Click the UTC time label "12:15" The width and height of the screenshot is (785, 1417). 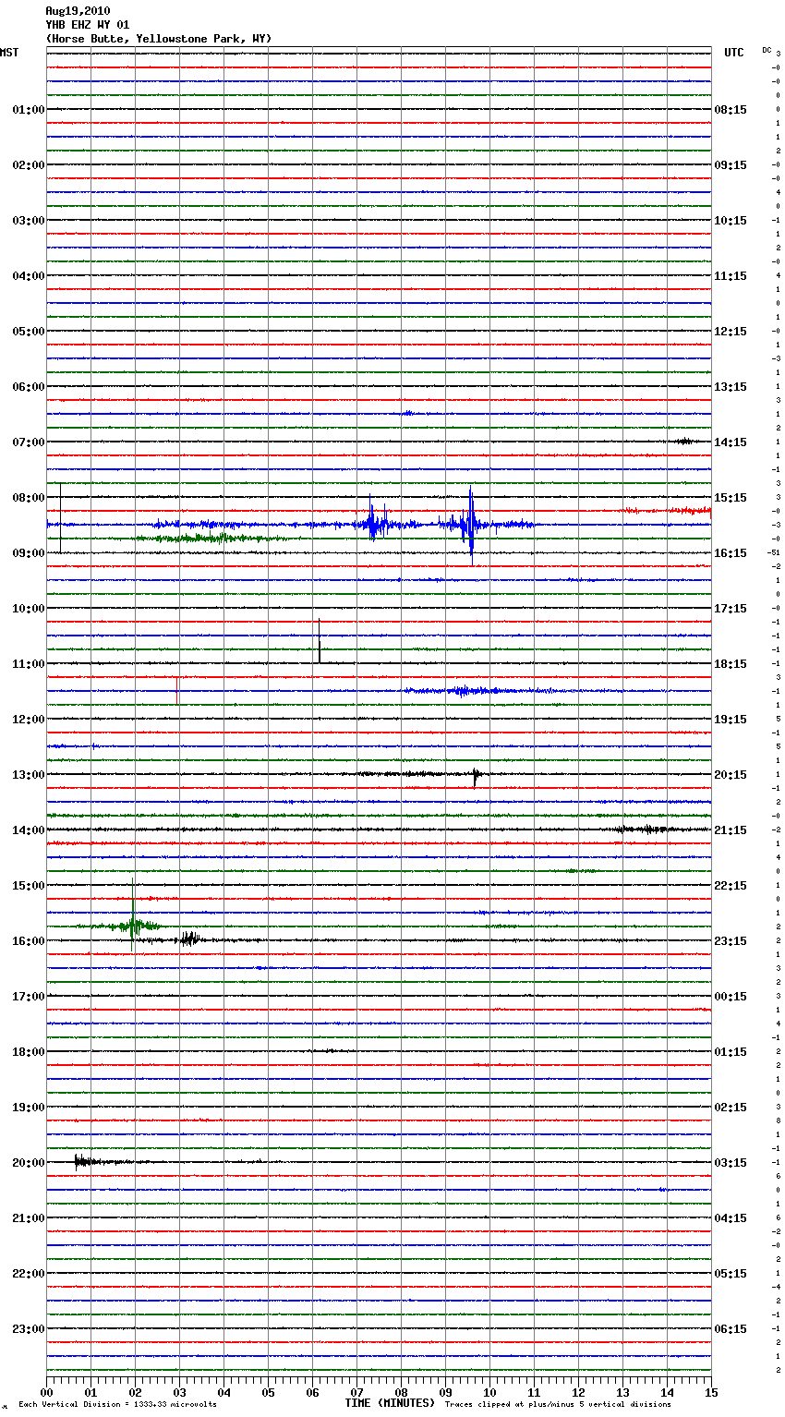731,332
